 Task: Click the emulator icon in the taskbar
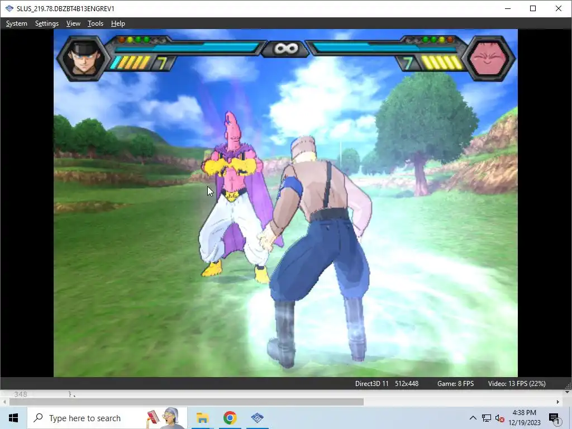pos(257,418)
